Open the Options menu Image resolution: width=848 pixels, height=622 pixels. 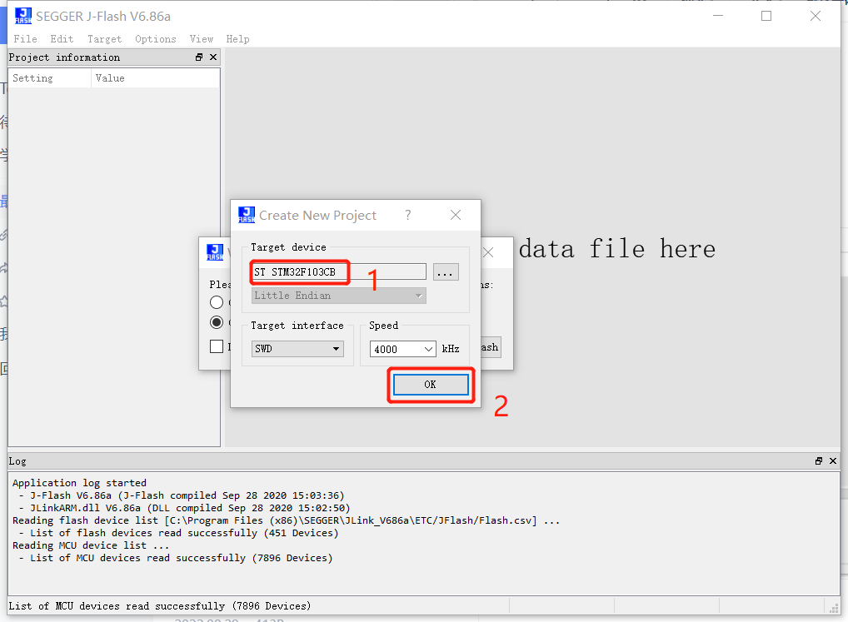pos(156,39)
